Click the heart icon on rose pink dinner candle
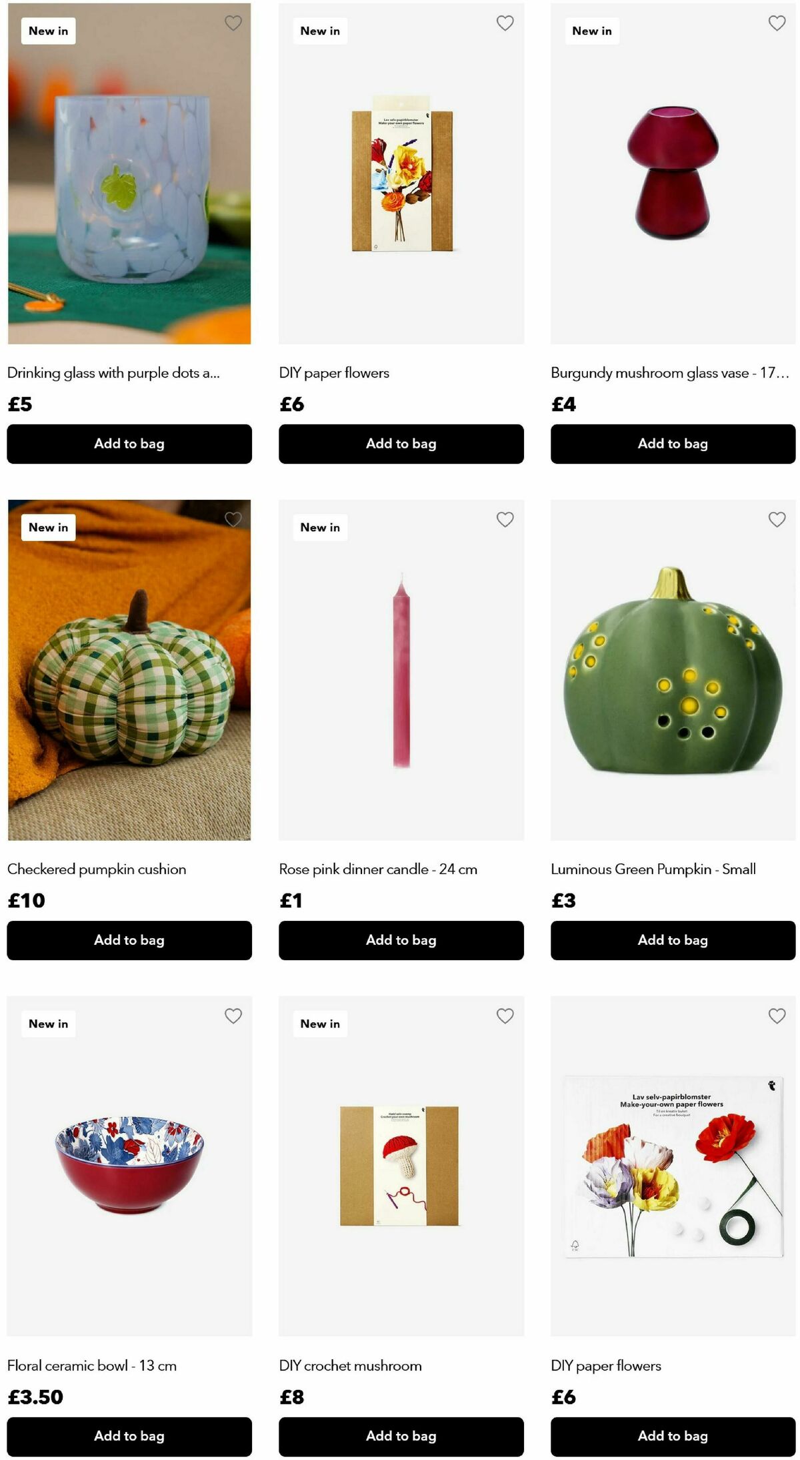This screenshot has height=1460, width=800. pos(505,519)
